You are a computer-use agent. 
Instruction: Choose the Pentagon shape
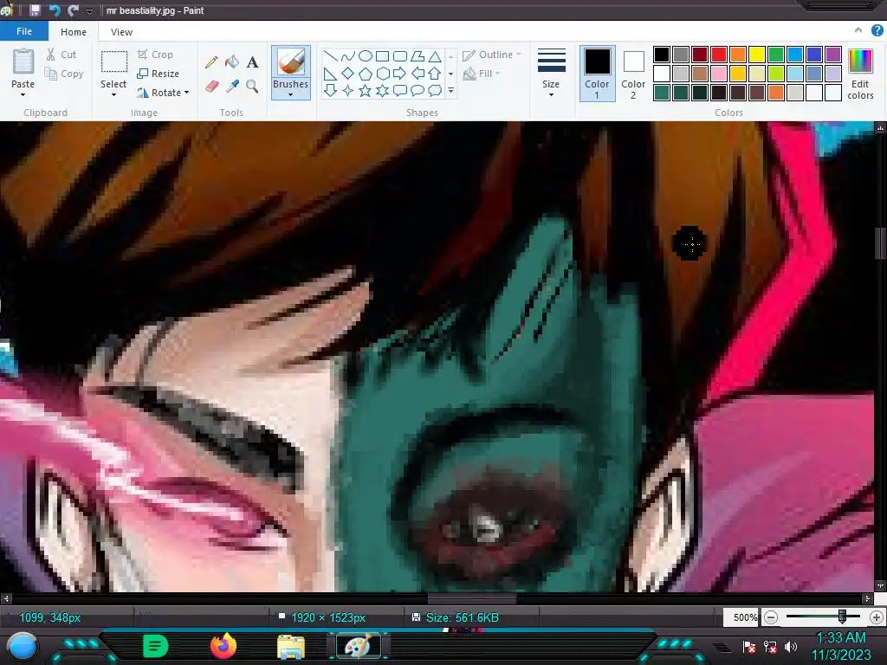(x=366, y=74)
